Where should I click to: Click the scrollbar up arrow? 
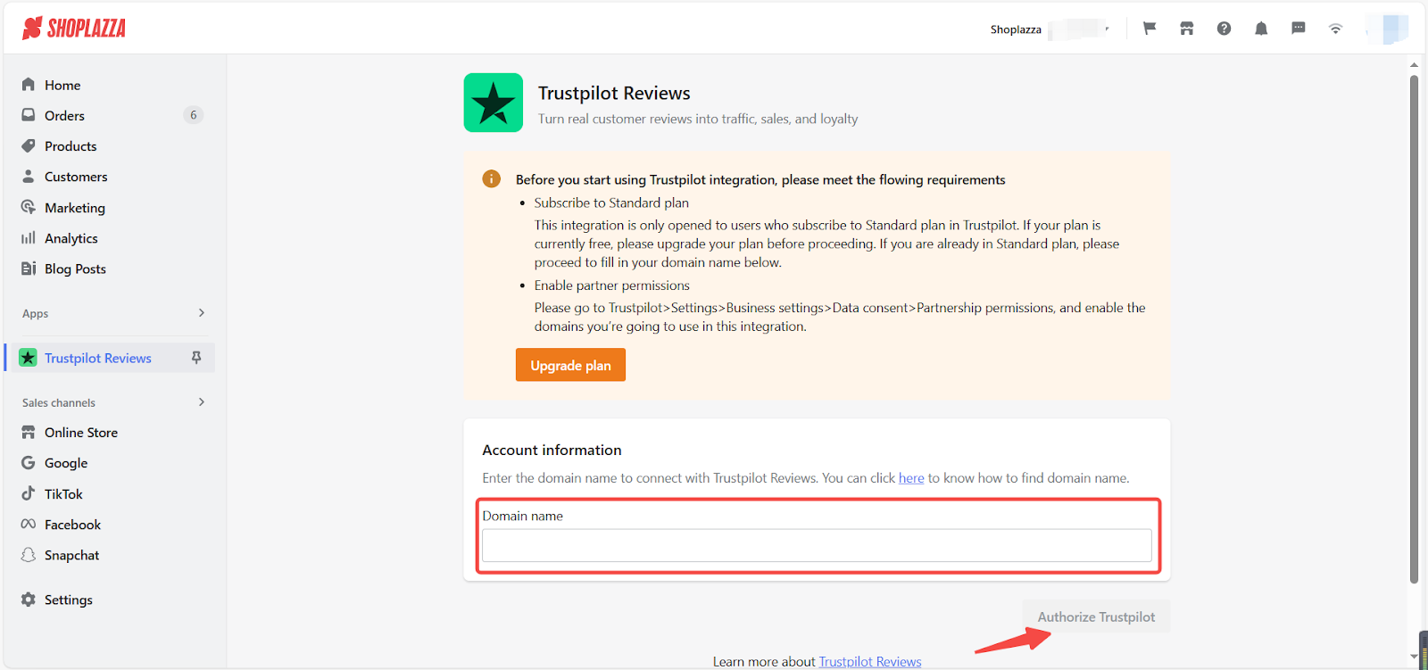(x=1414, y=64)
